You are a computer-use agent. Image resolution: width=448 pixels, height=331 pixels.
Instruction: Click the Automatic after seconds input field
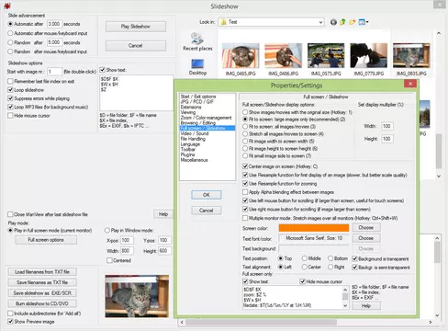click(x=54, y=24)
